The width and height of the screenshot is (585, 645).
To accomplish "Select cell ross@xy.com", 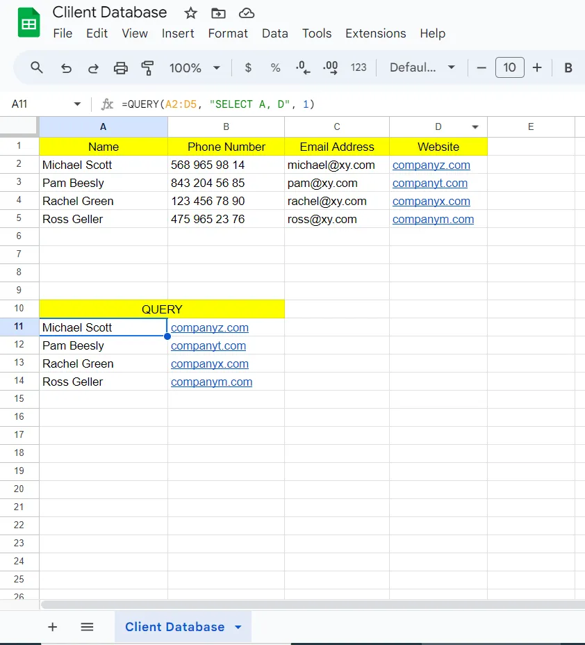I will 337,219.
